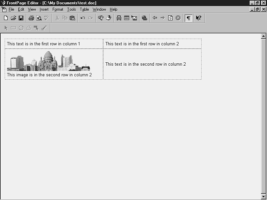The image size is (267, 200).
Task: Open the Edit menu
Action: 21,9
